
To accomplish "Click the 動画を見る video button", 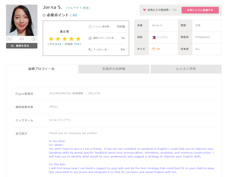I will 21,46.
